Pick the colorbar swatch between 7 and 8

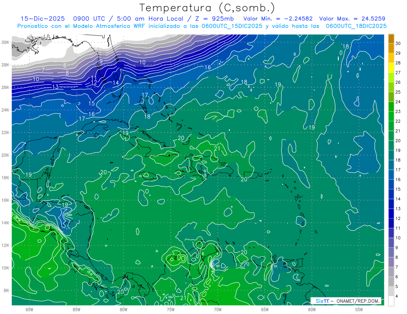point(391,262)
